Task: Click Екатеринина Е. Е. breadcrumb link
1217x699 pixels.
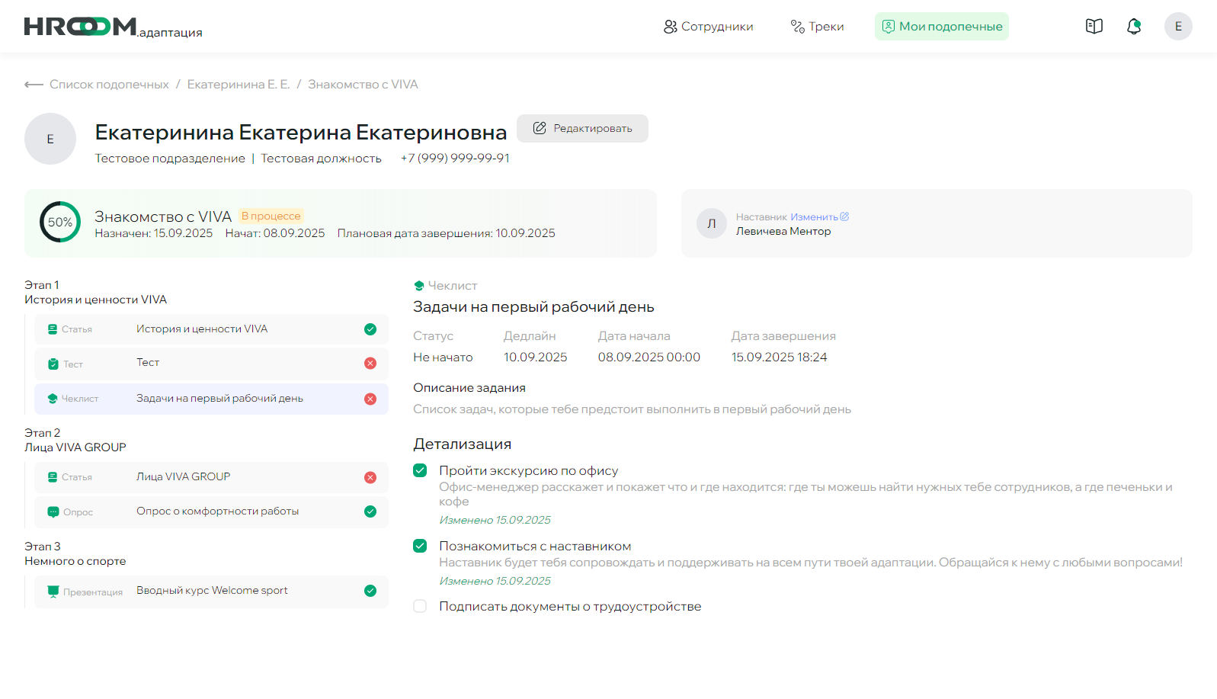Action: pos(239,85)
